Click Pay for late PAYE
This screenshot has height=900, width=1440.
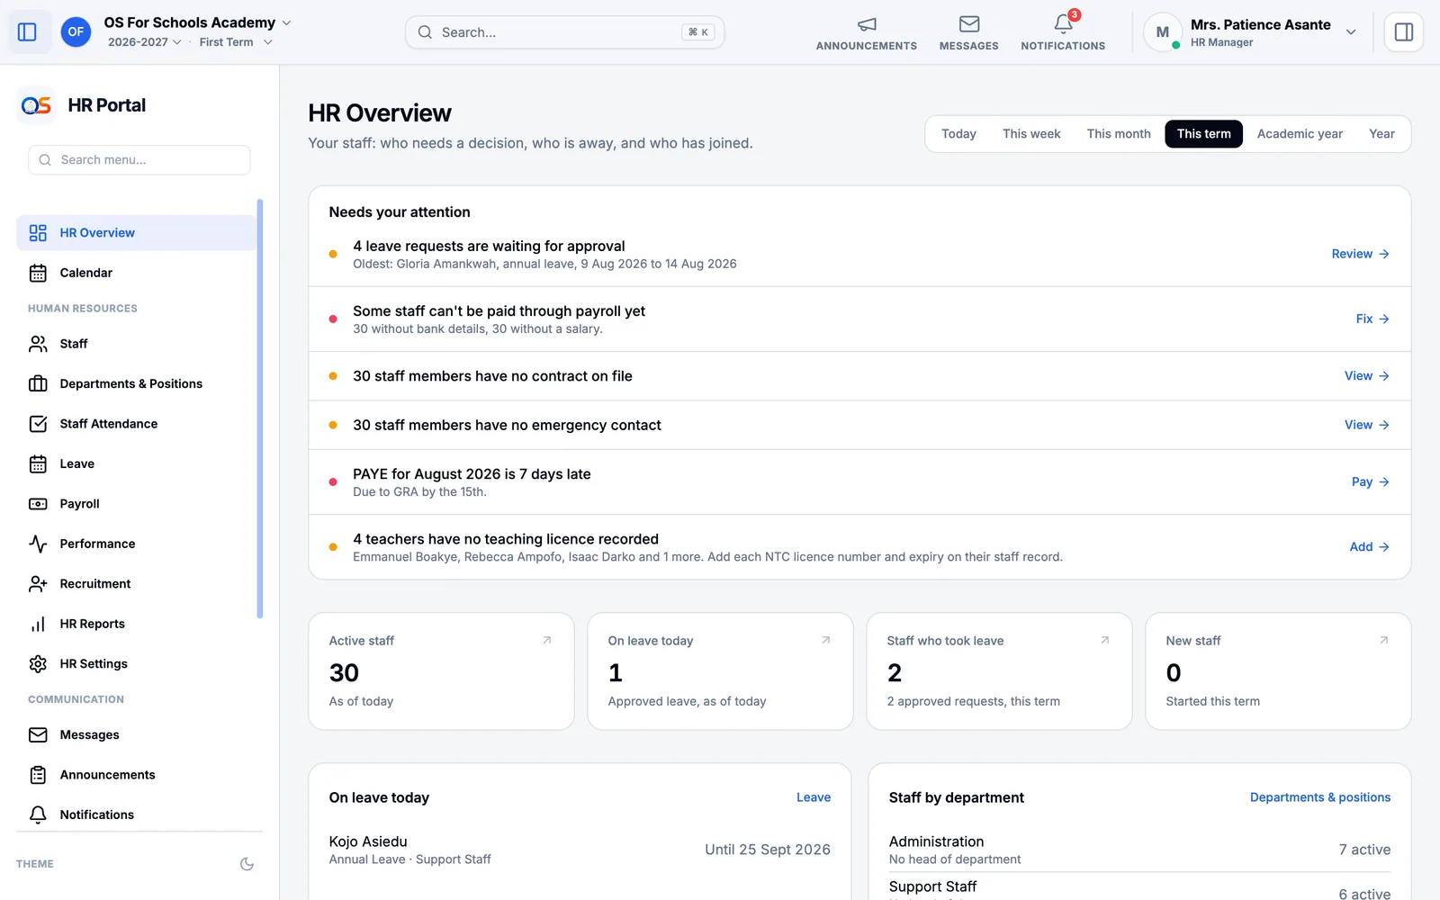click(x=1370, y=482)
